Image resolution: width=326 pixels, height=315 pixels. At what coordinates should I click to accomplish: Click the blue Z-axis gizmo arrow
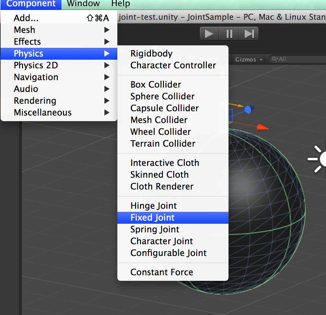(x=249, y=109)
